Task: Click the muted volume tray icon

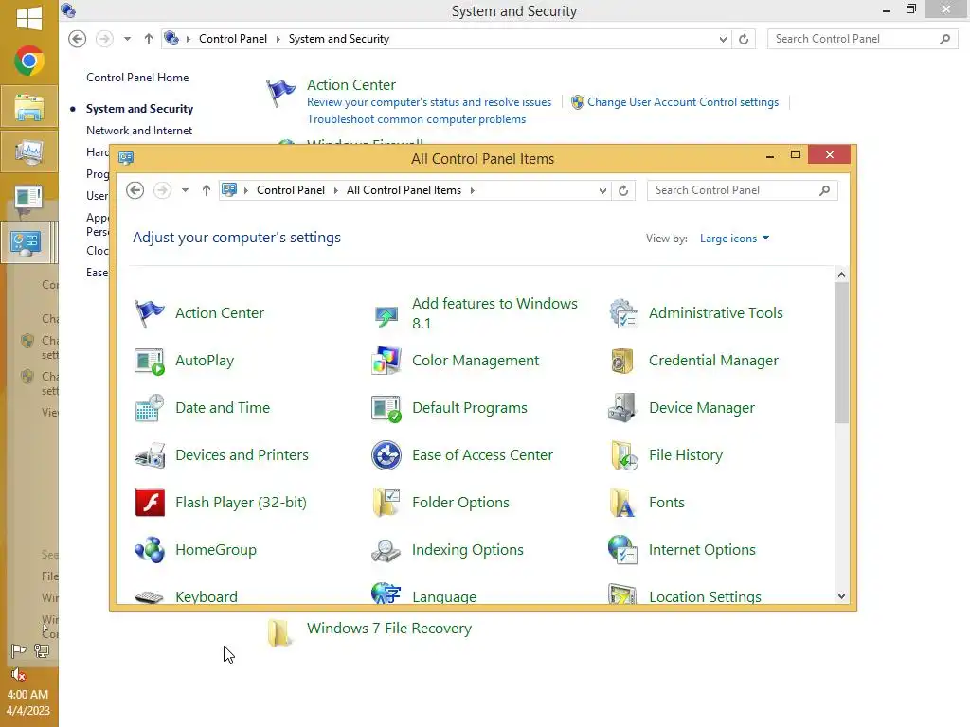Action: point(19,674)
